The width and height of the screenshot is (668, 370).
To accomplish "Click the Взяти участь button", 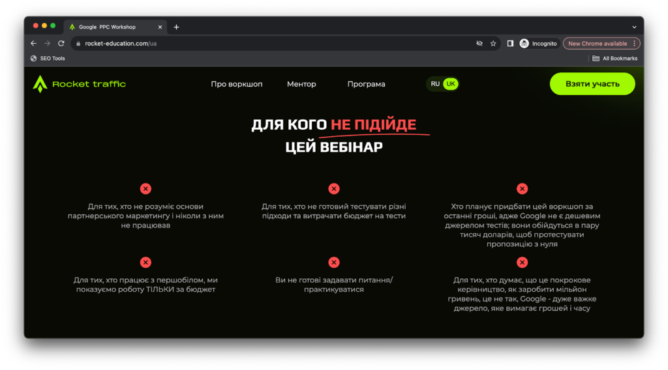I will point(592,84).
